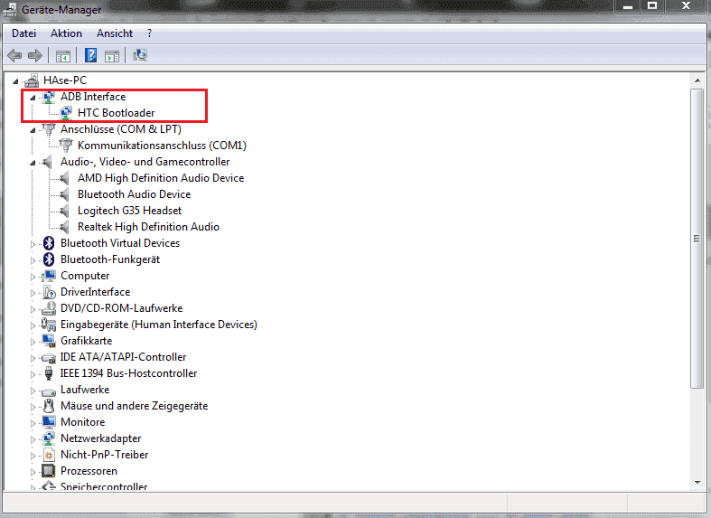This screenshot has height=518, width=711.
Task: Click the HTC Bootloader device icon
Action: coord(66,113)
